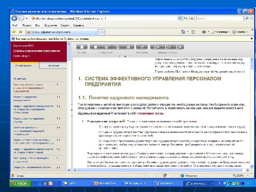
Task: Click the content horizontal scrollbar right arrow
Action: point(247,170)
